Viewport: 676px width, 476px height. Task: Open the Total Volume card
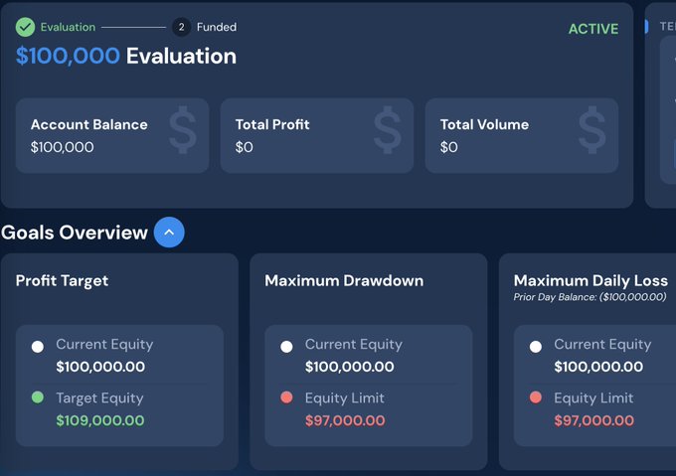522,136
